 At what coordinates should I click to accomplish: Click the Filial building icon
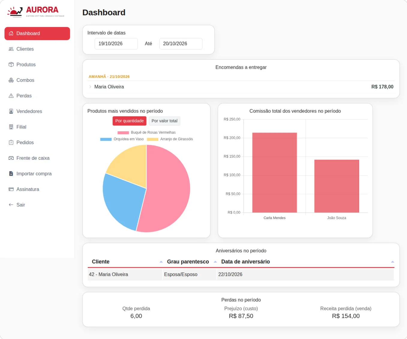point(11,127)
